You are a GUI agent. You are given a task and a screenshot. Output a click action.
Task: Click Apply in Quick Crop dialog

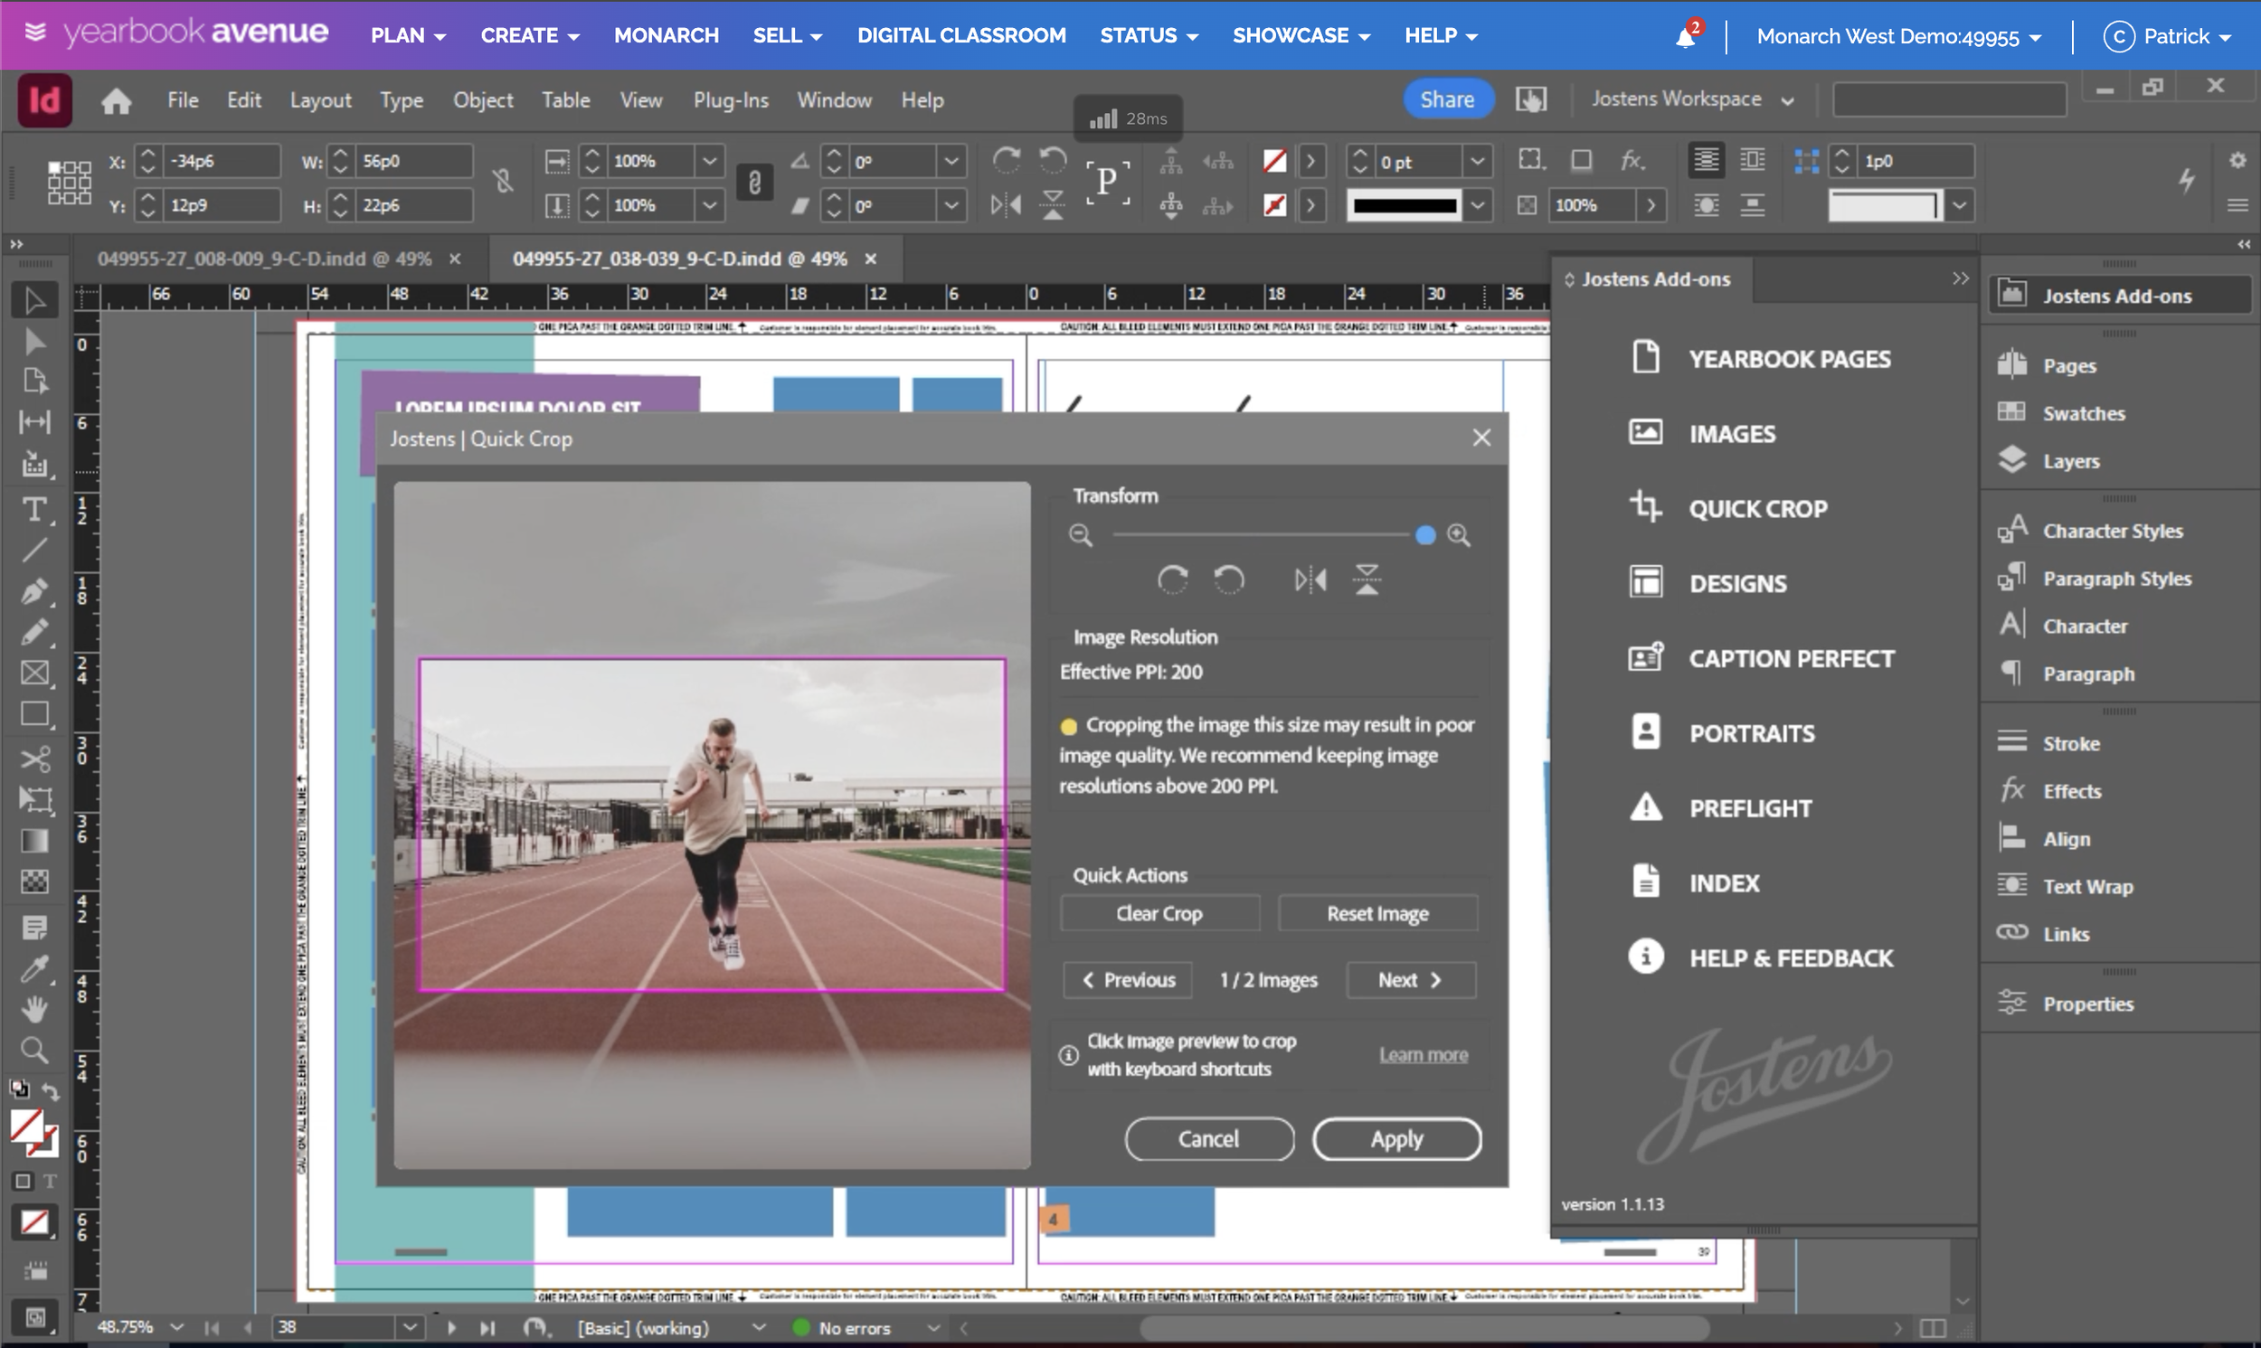pos(1396,1139)
